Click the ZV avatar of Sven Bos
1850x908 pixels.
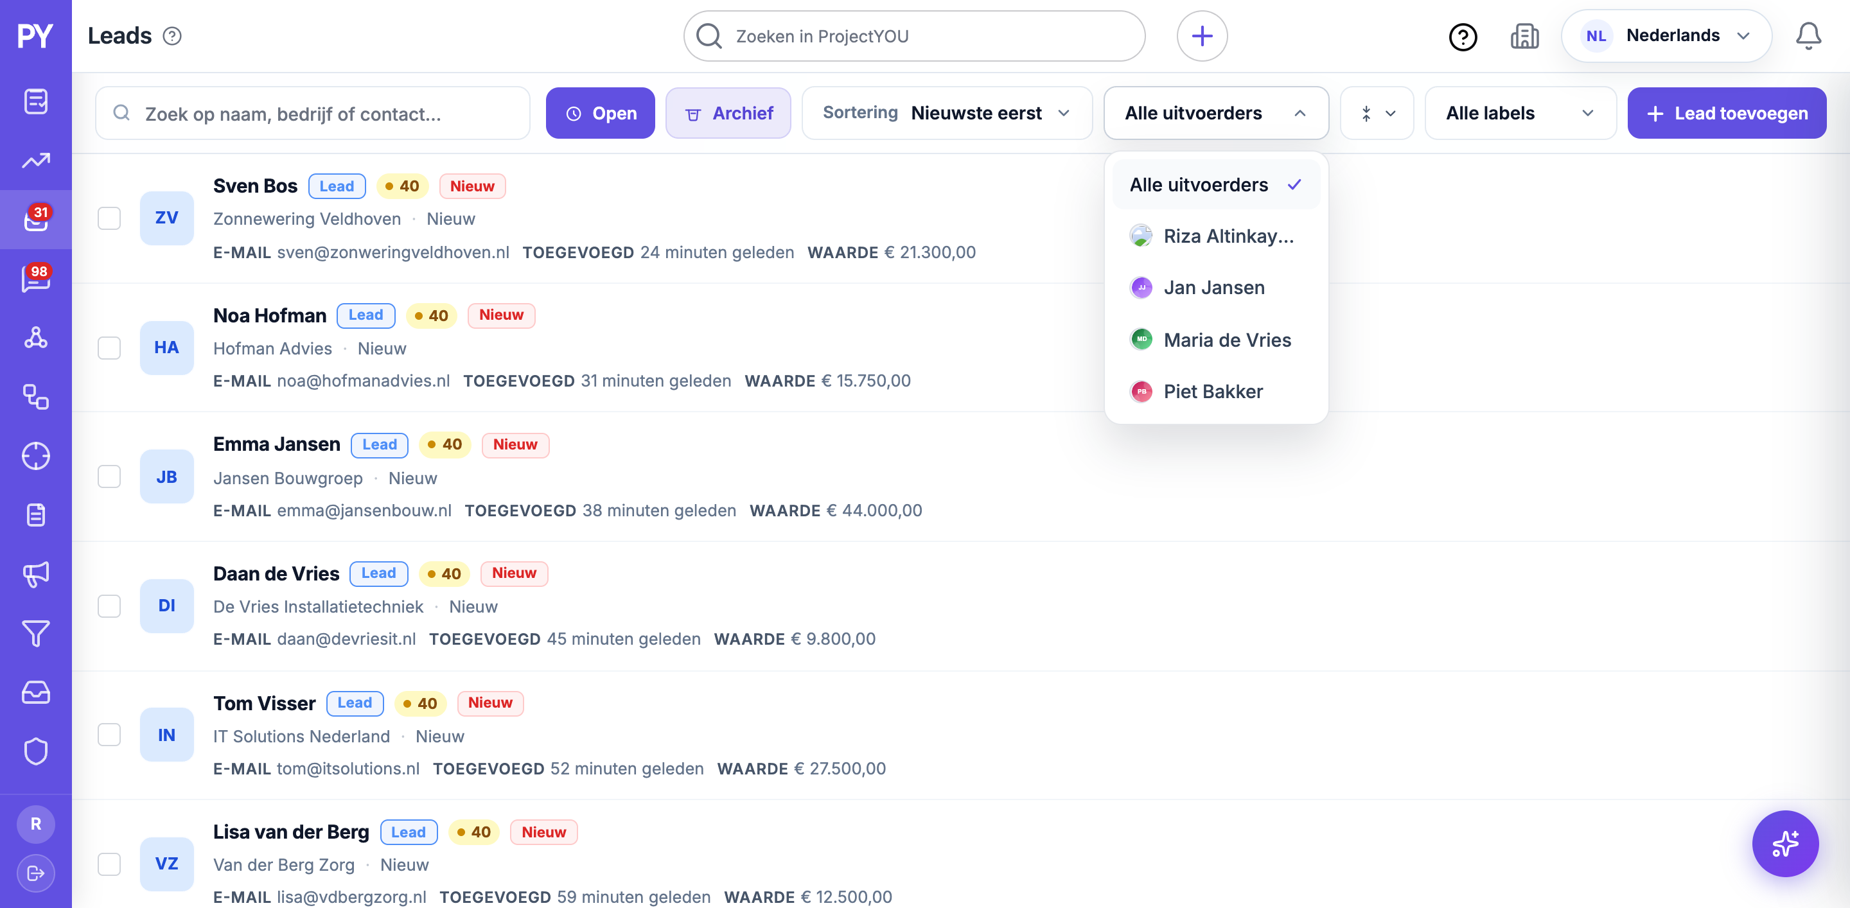[x=166, y=218]
